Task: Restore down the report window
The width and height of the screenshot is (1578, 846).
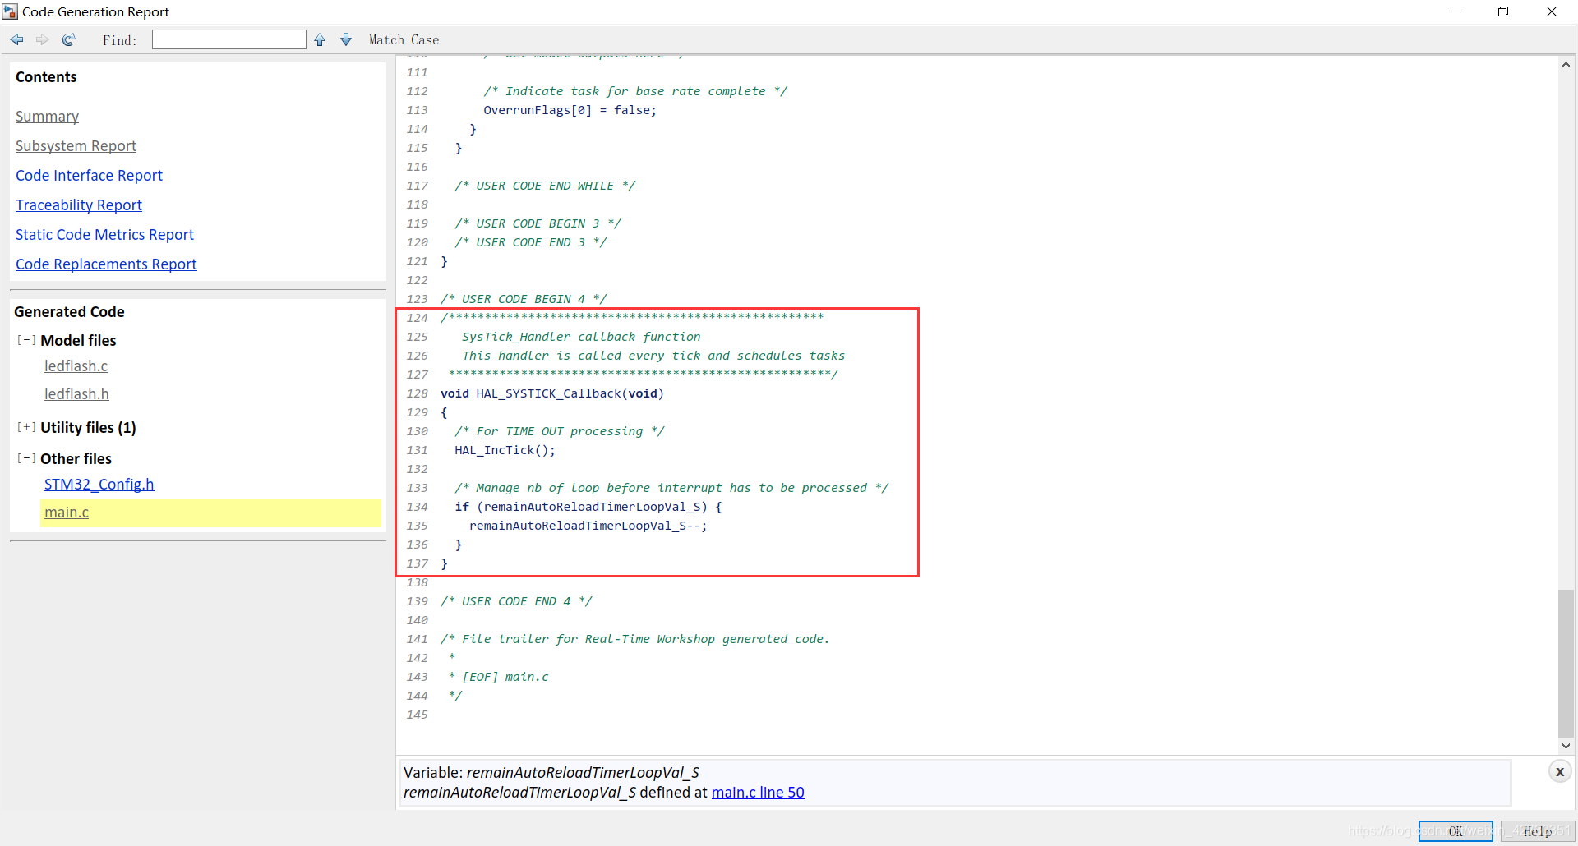Action: [1503, 11]
